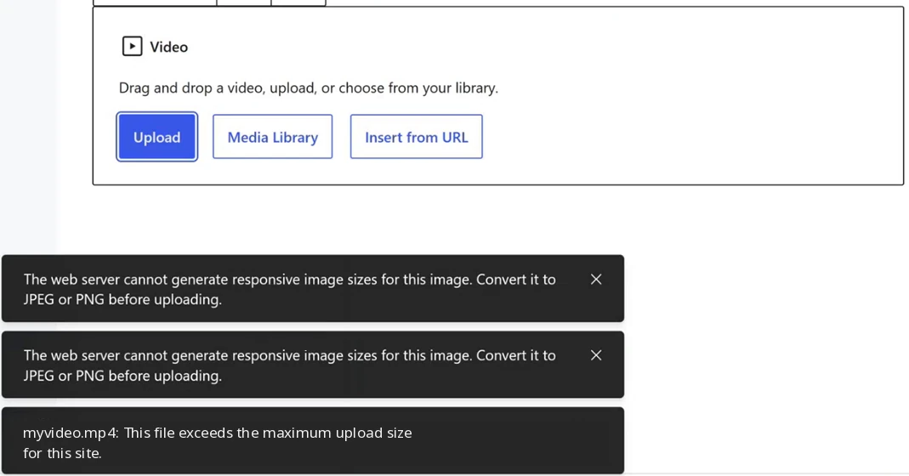Click the Video block play icon
Image resolution: width=909 pixels, height=476 pixels.
point(132,47)
